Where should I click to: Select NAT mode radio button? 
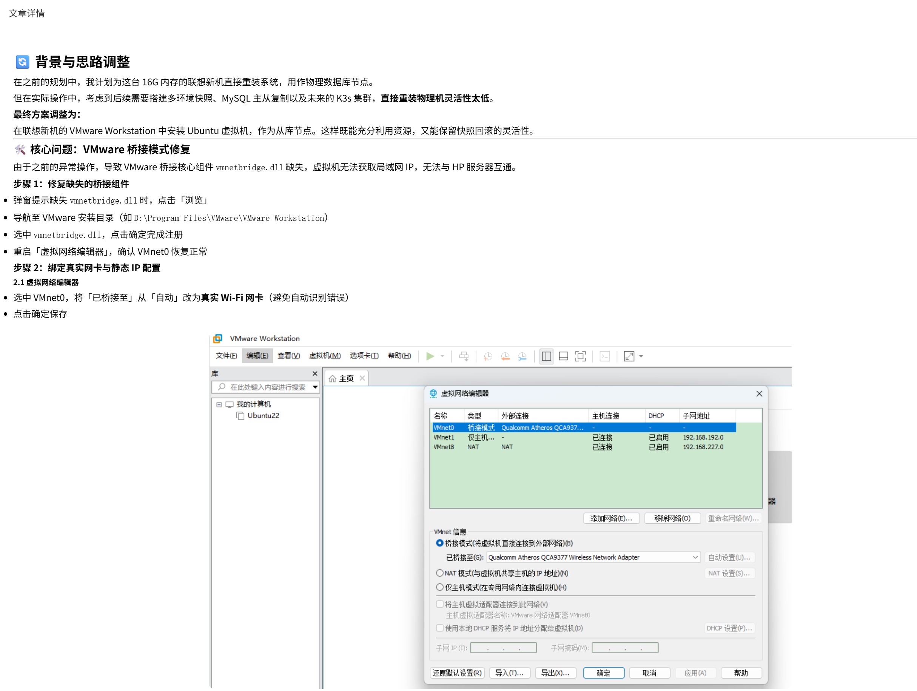(x=440, y=573)
